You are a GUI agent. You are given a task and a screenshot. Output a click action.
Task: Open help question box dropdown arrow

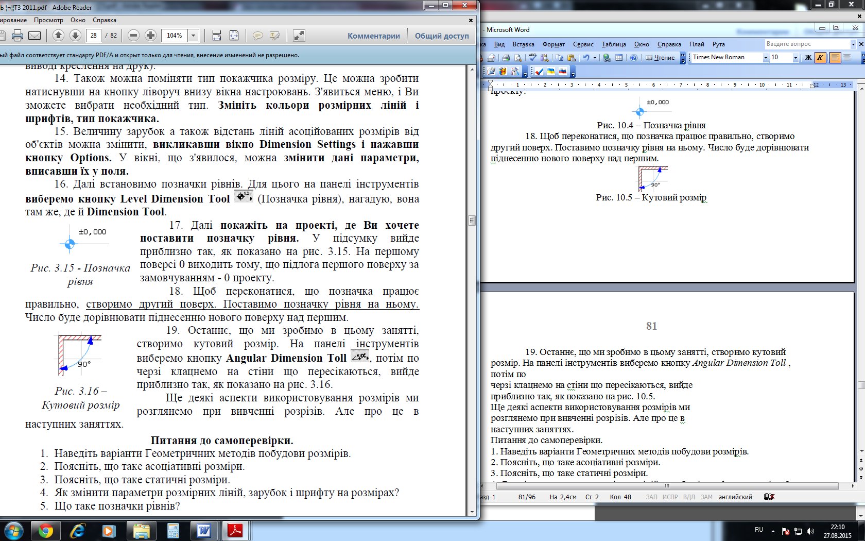pos(853,44)
